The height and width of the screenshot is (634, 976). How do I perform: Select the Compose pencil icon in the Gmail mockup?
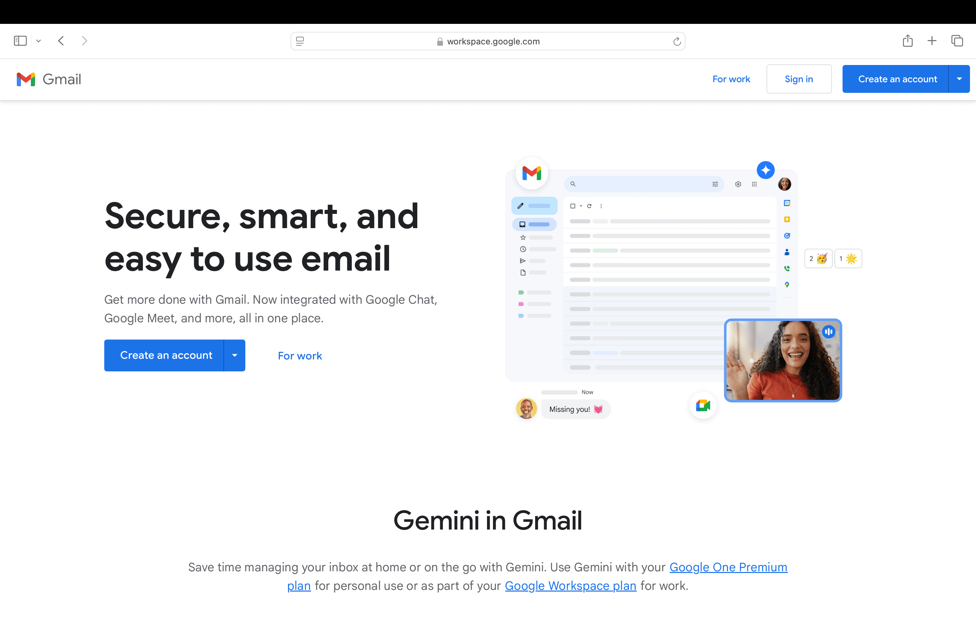point(520,206)
